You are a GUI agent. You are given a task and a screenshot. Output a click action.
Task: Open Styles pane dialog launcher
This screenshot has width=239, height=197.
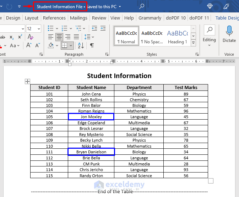[x=197, y=54]
